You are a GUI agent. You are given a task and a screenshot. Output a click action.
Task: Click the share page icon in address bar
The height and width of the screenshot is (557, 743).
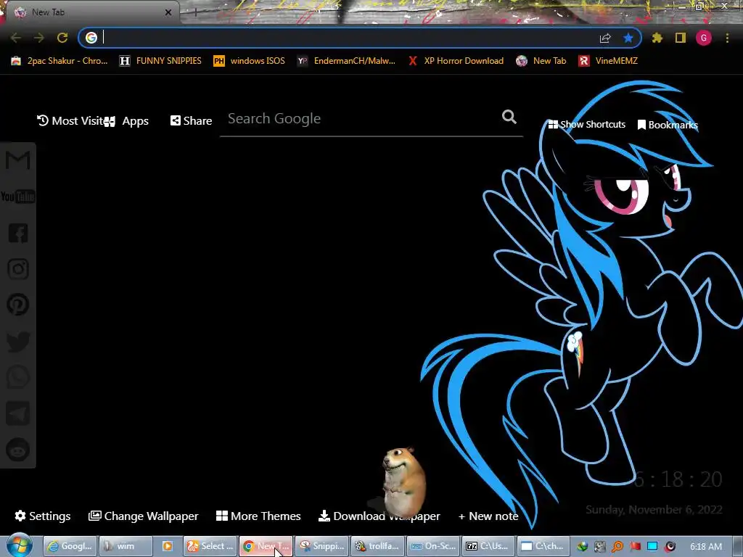605,38
